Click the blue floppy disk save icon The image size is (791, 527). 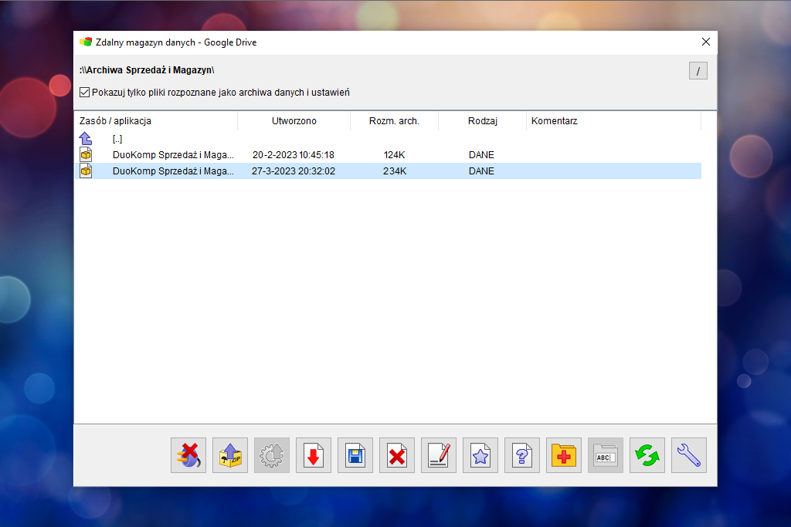coord(355,455)
